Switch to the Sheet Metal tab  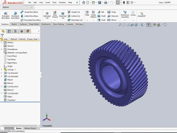coord(34,24)
